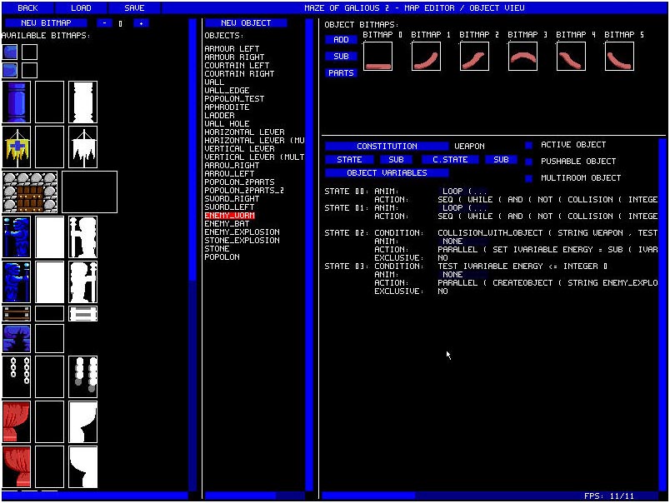Select WALL HOLE object
Image resolution: width=670 pixels, height=503 pixels.
coord(227,124)
